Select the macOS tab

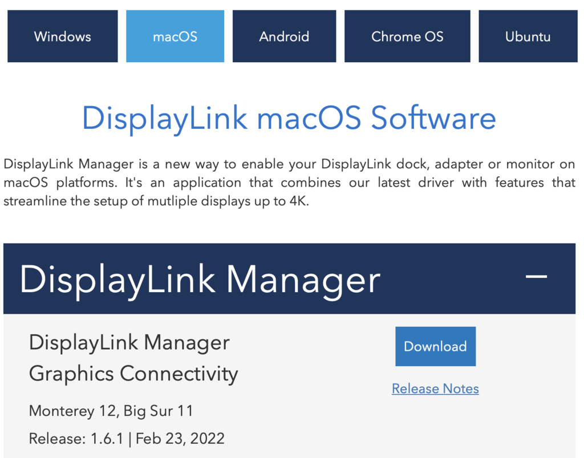(x=175, y=36)
